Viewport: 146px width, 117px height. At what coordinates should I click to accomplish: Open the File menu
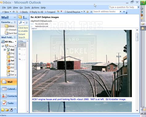[4, 7]
